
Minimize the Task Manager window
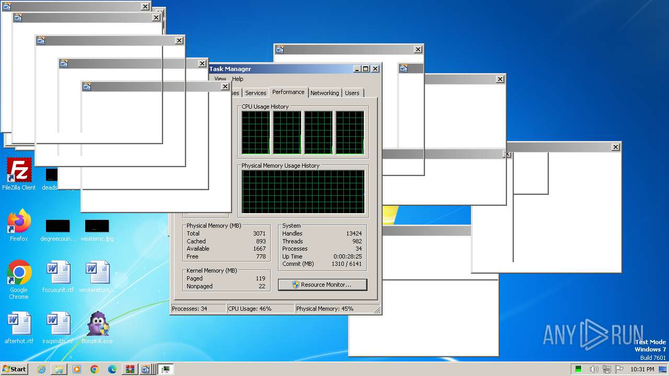click(357, 69)
